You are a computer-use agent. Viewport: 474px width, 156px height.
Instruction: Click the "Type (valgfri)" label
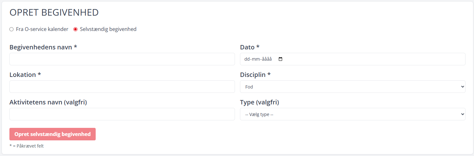tap(259, 102)
